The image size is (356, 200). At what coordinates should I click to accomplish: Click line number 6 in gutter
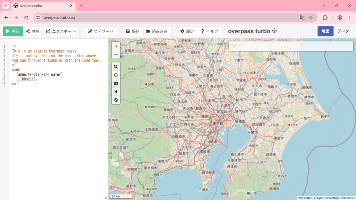(x=4, y=70)
